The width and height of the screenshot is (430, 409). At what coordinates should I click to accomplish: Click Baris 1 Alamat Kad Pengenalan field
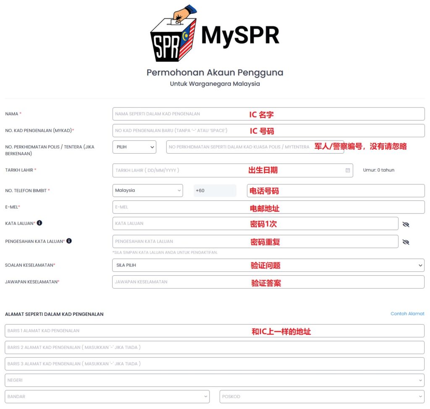[215, 331]
